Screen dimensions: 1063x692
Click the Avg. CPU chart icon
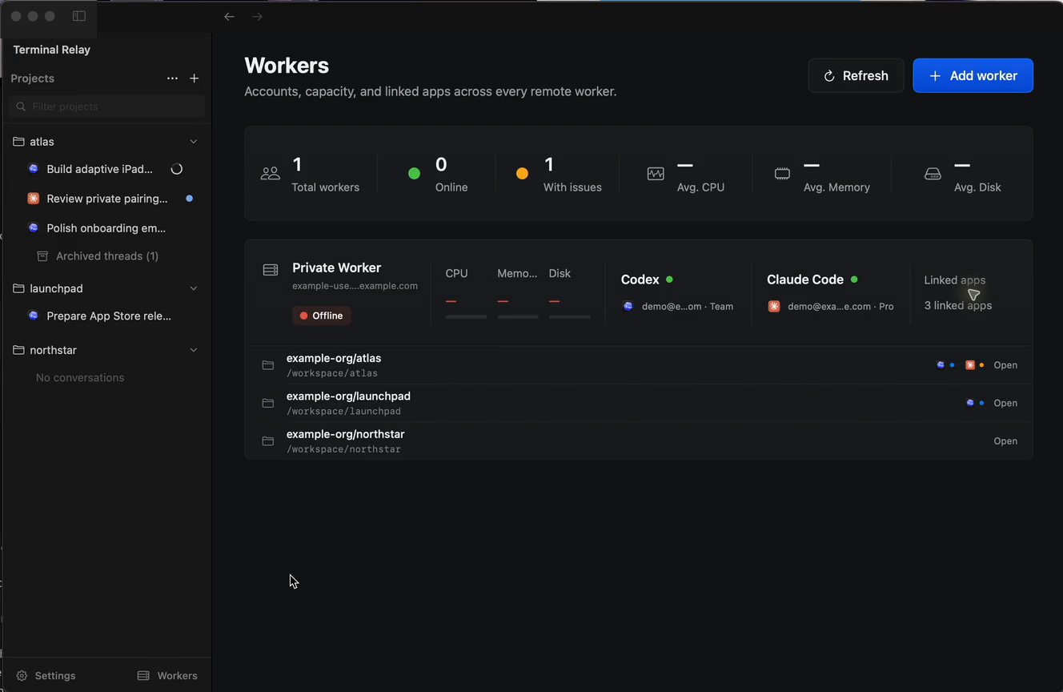pos(656,173)
